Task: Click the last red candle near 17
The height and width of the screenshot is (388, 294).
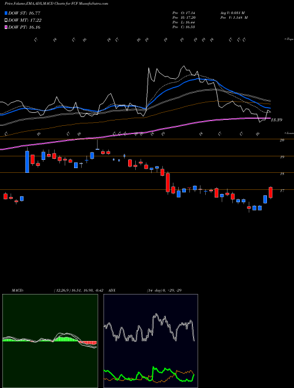Action: pyautogui.click(x=270, y=192)
